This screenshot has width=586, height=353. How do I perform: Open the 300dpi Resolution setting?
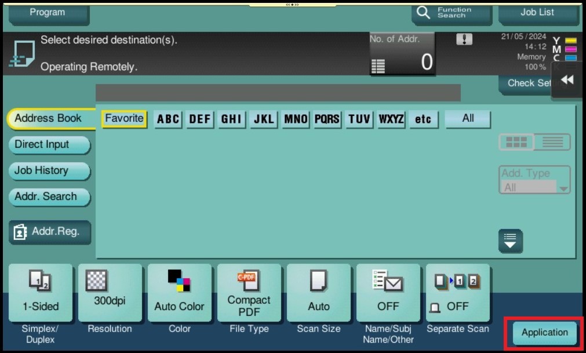point(110,293)
